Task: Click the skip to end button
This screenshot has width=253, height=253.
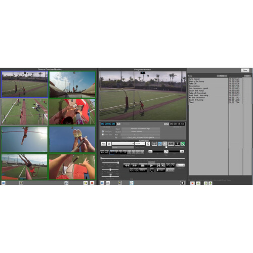Action: pyautogui.click(x=163, y=165)
